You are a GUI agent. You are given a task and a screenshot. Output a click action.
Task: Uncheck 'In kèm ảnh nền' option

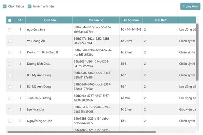pos(30,6)
